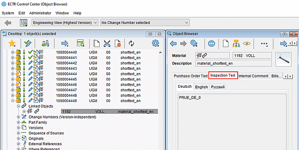
Task: Select the English language tab
Action: [x=201, y=87]
